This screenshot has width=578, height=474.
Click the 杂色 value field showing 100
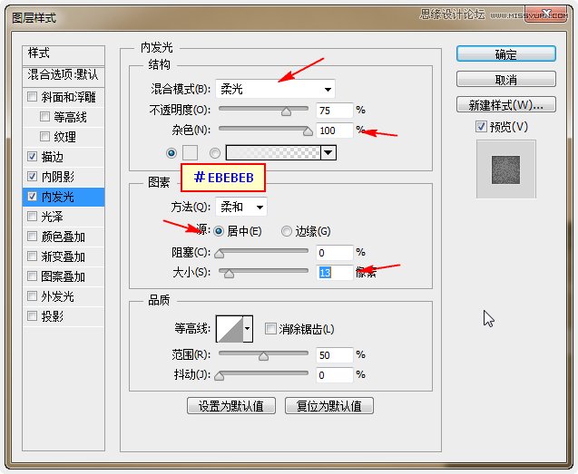(335, 131)
